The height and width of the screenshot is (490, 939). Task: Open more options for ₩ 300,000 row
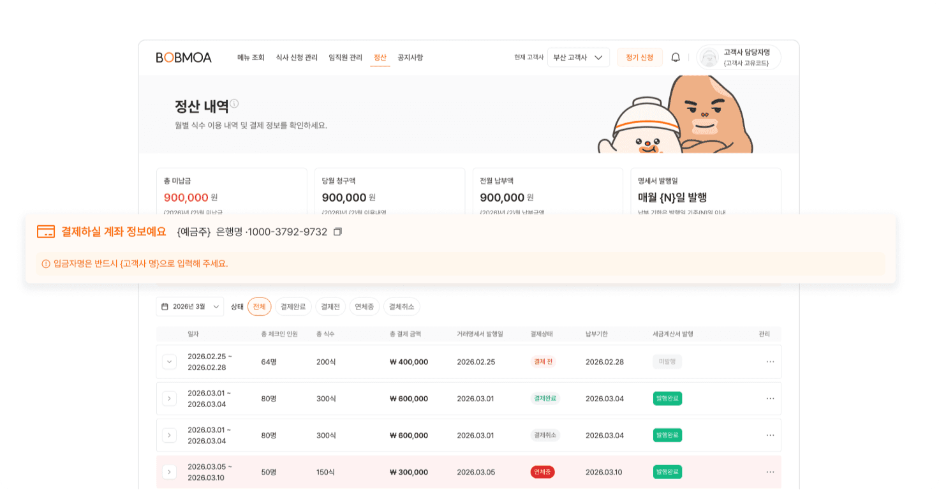770,472
